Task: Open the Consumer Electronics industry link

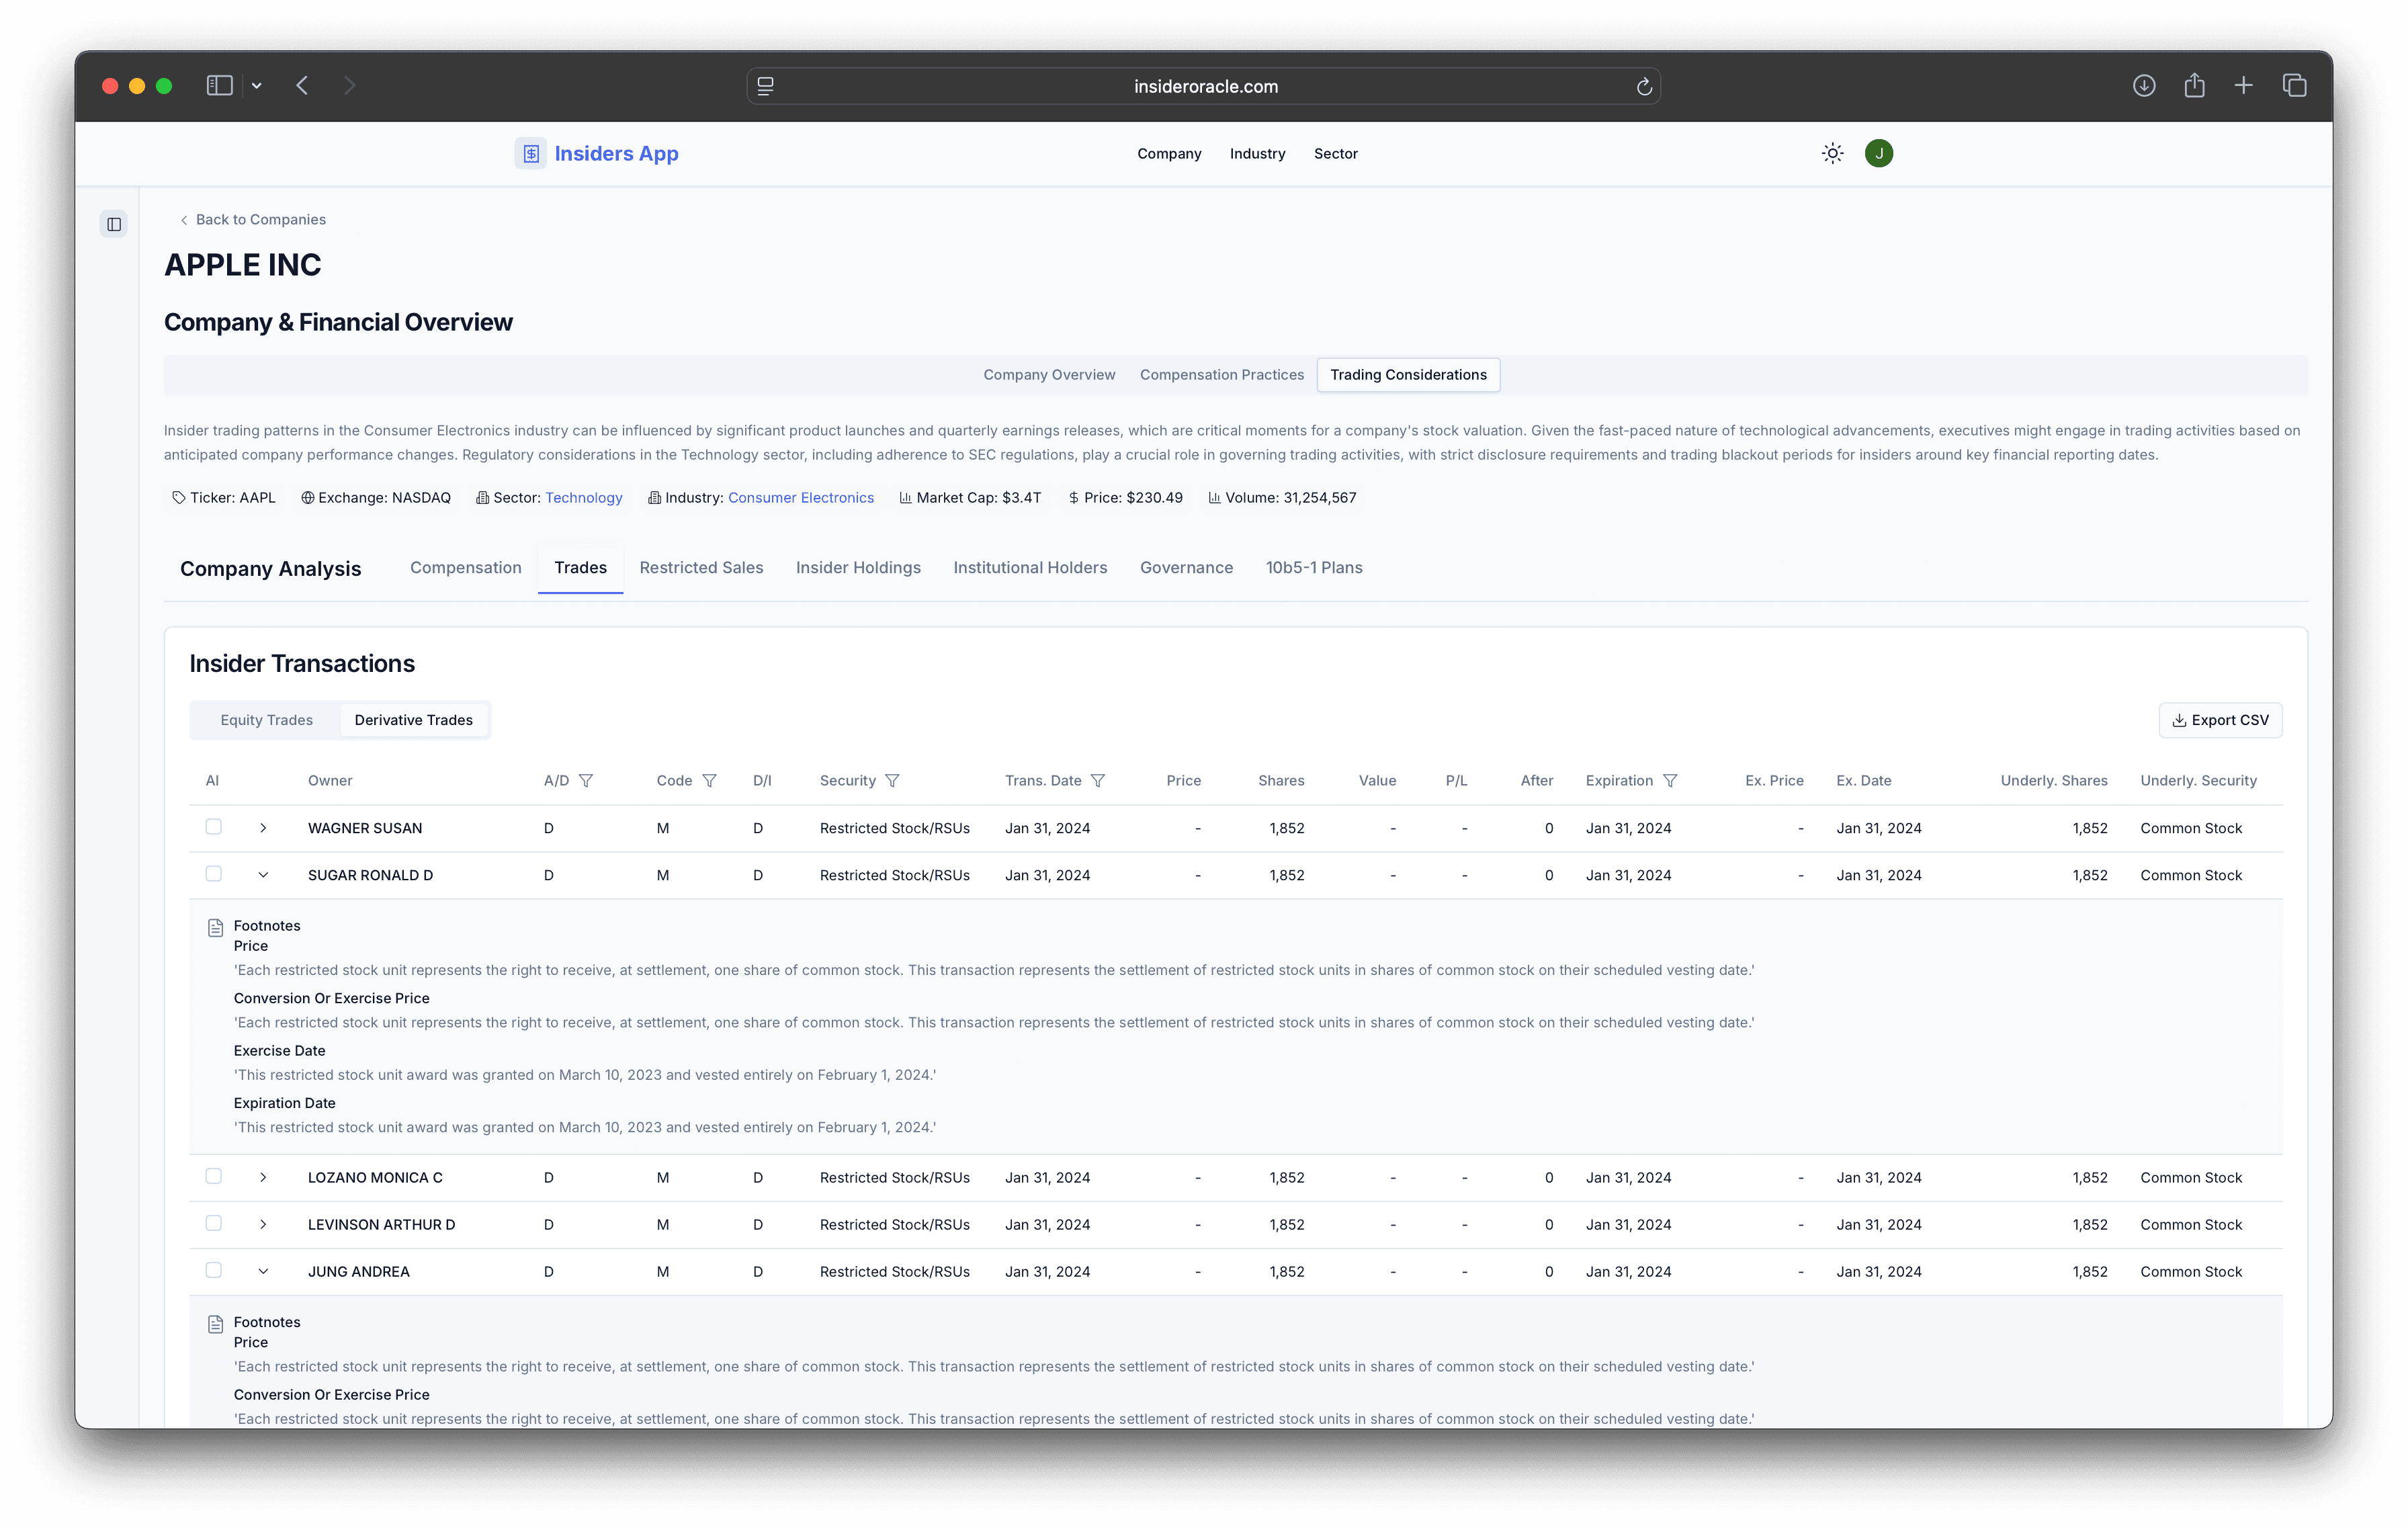Action: (800, 497)
